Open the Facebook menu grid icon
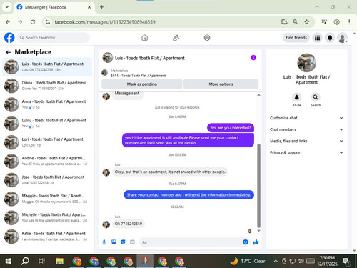 click(x=317, y=38)
